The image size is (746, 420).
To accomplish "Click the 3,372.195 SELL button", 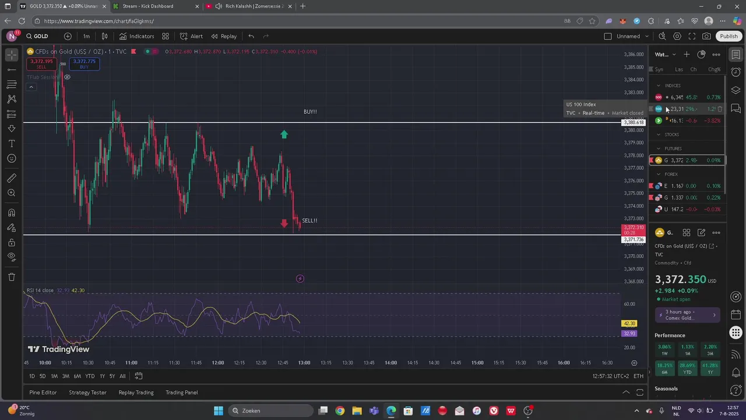I will [x=41, y=64].
